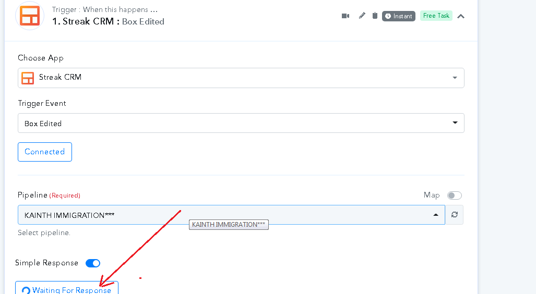Click the Connected button

tap(45, 152)
